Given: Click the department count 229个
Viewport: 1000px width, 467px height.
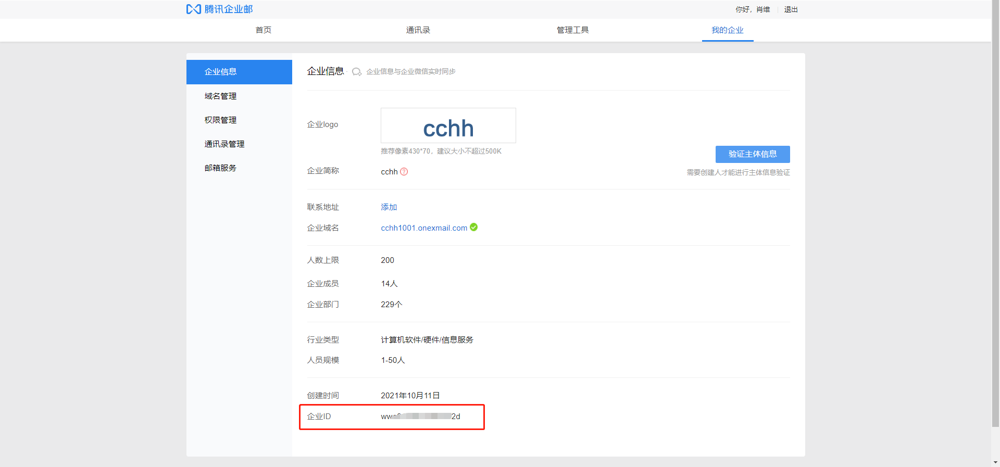Looking at the screenshot, I should [x=392, y=305].
